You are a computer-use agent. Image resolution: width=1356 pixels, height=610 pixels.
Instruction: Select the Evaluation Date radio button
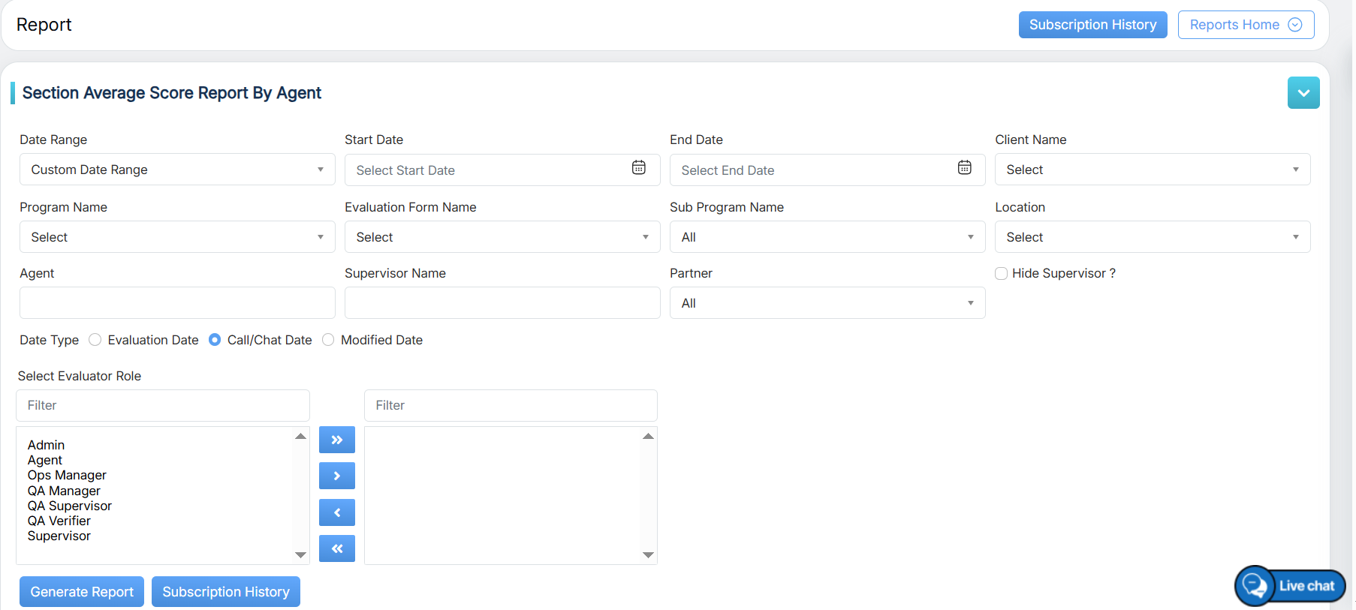[x=95, y=340]
